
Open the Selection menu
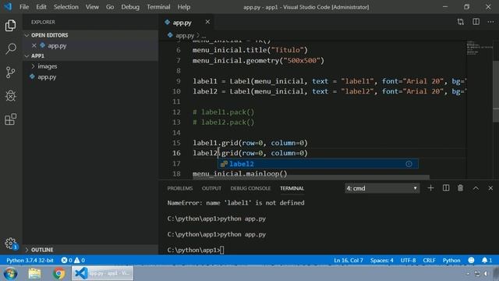click(65, 7)
